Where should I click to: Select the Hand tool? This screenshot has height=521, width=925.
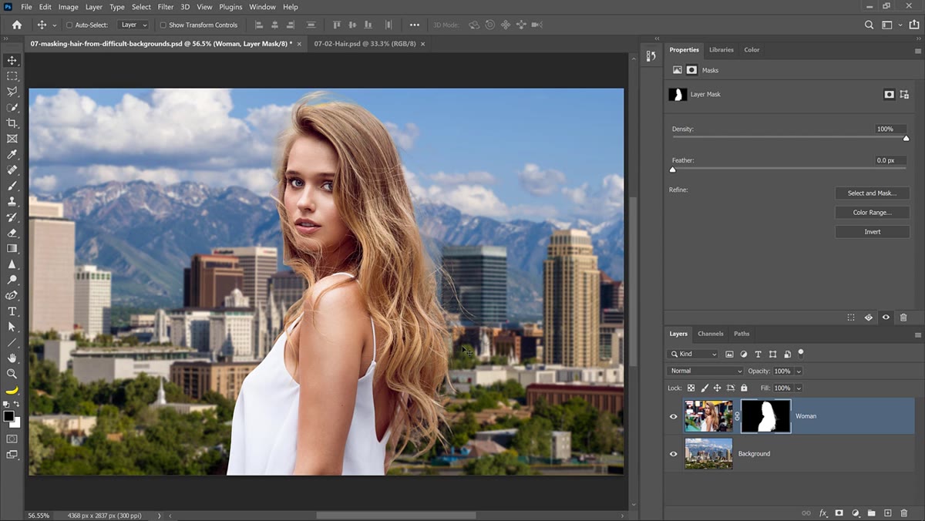(x=12, y=358)
